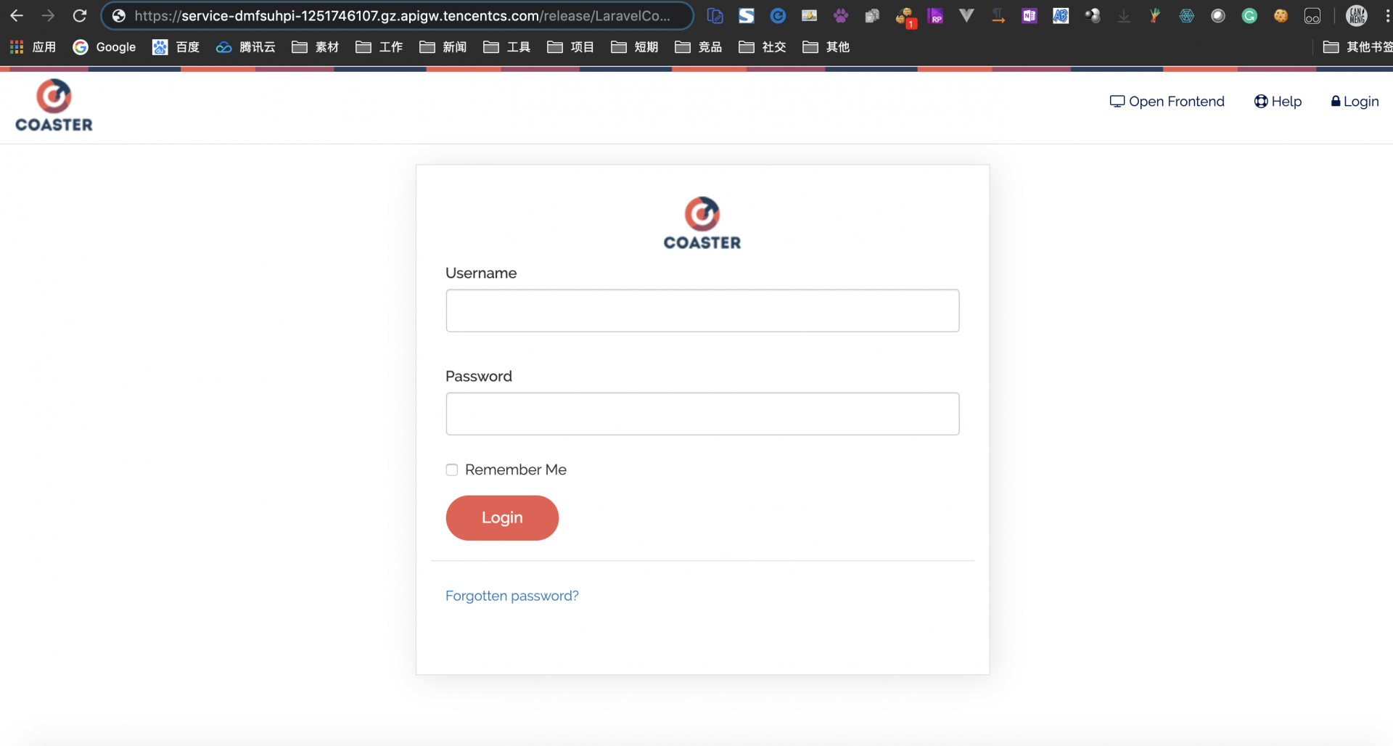Submit the red Login button
1393x746 pixels.
pos(502,518)
